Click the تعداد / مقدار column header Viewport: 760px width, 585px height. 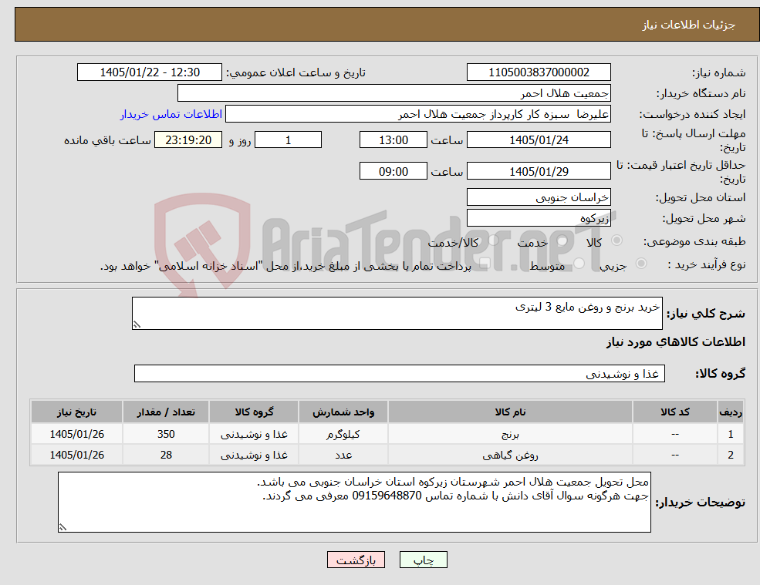(166, 412)
